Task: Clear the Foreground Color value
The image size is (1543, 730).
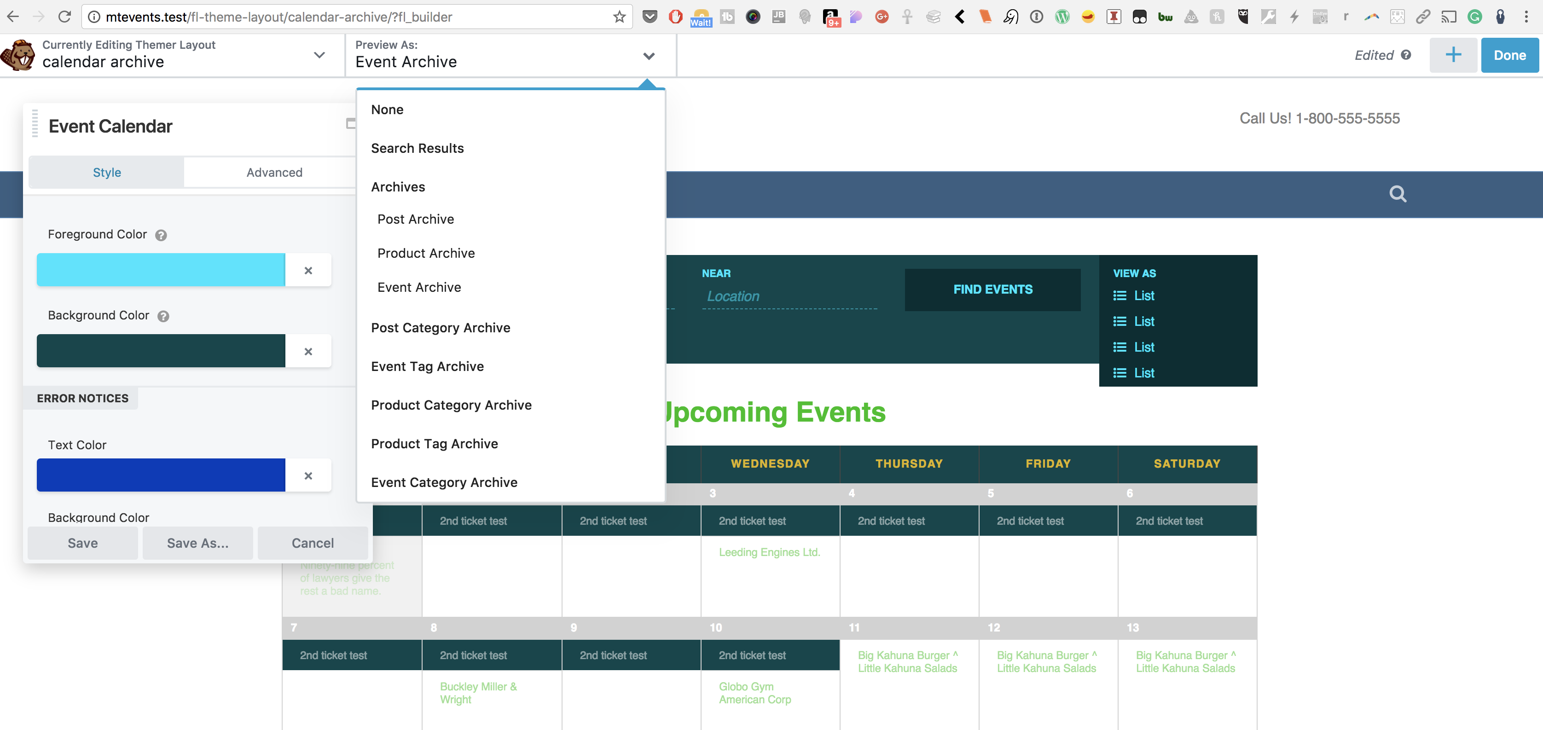Action: [308, 270]
